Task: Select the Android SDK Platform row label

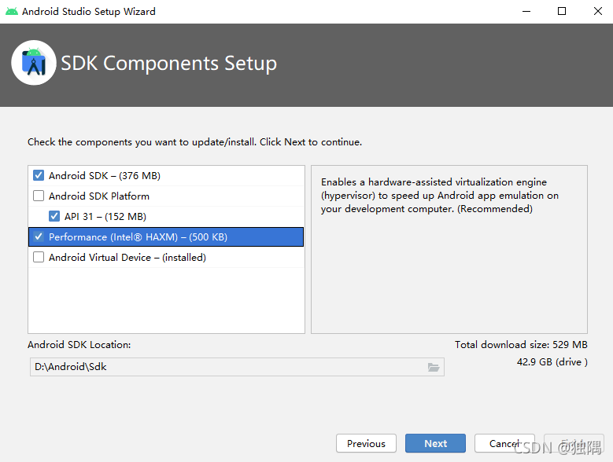Action: tap(99, 196)
